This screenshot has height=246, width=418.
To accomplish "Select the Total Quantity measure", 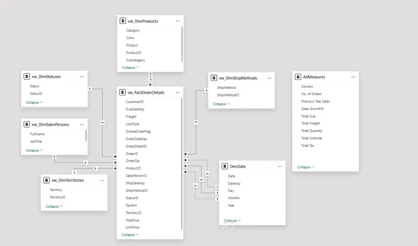I will pos(312,131).
